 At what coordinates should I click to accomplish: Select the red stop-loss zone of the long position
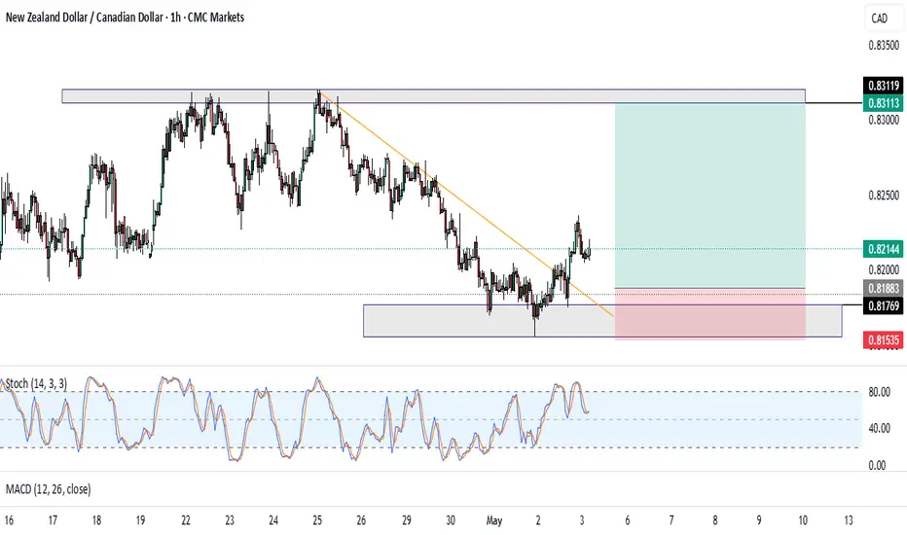[709, 314]
